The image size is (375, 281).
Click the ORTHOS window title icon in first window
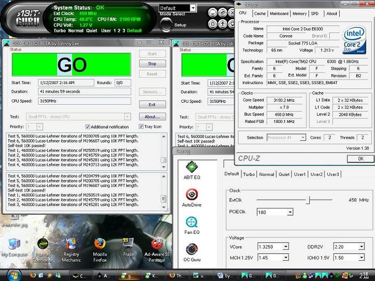(8, 43)
